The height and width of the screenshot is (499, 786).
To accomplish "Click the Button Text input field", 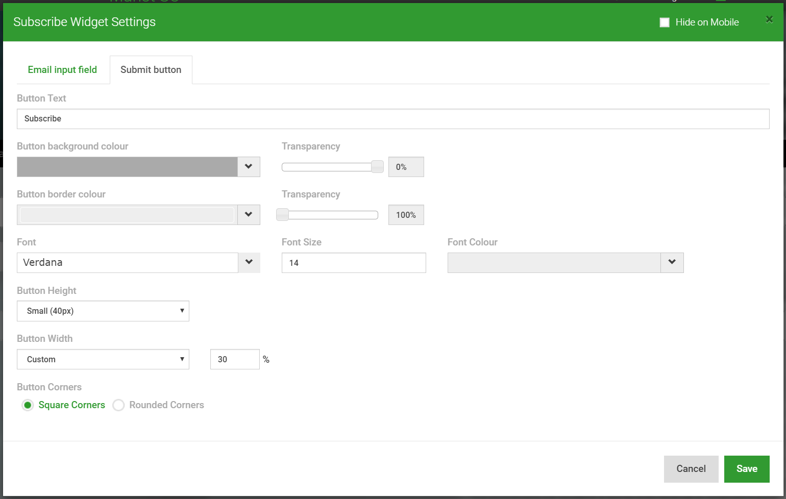I will pyautogui.click(x=393, y=119).
